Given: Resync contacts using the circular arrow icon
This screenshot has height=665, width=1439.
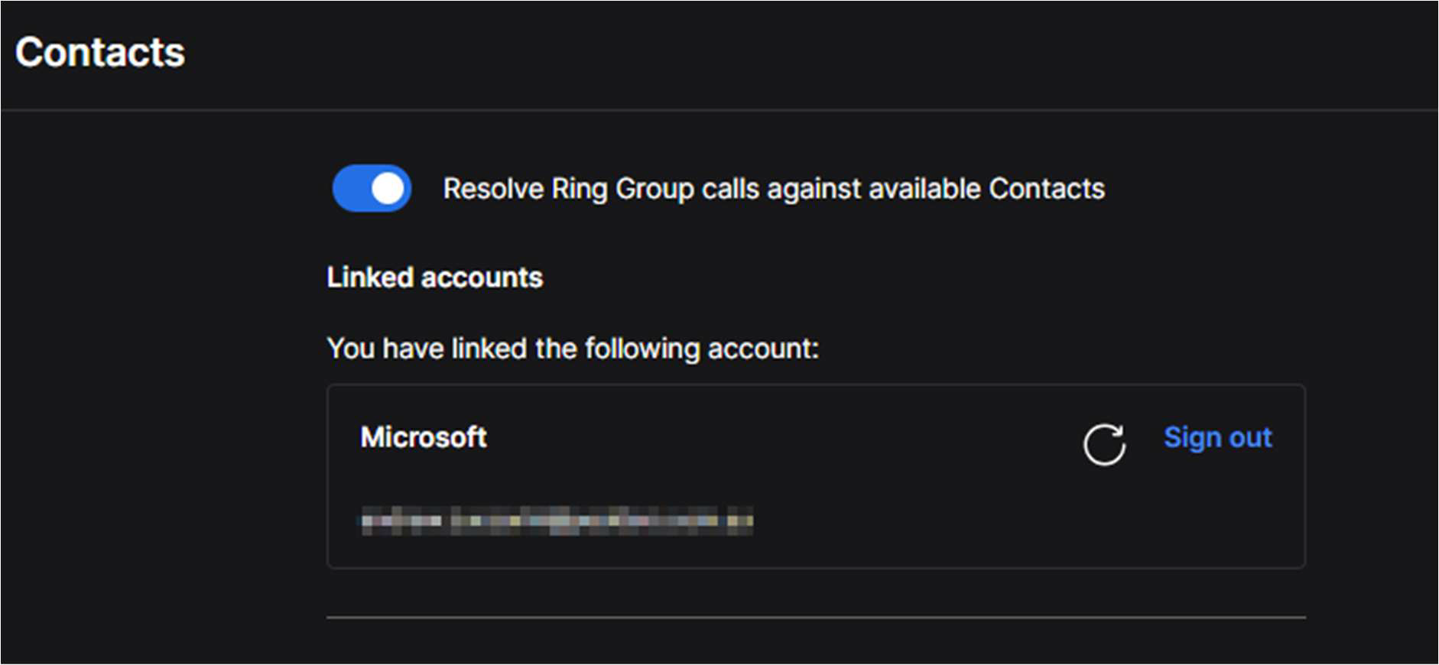Looking at the screenshot, I should click(x=1104, y=443).
